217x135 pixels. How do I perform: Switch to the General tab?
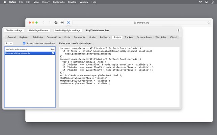pyautogui.click(x=11, y=37)
